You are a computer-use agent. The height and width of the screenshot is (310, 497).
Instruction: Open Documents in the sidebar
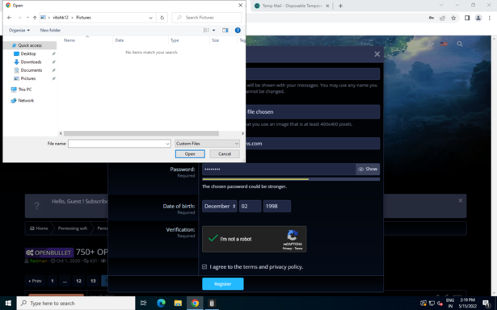31,70
